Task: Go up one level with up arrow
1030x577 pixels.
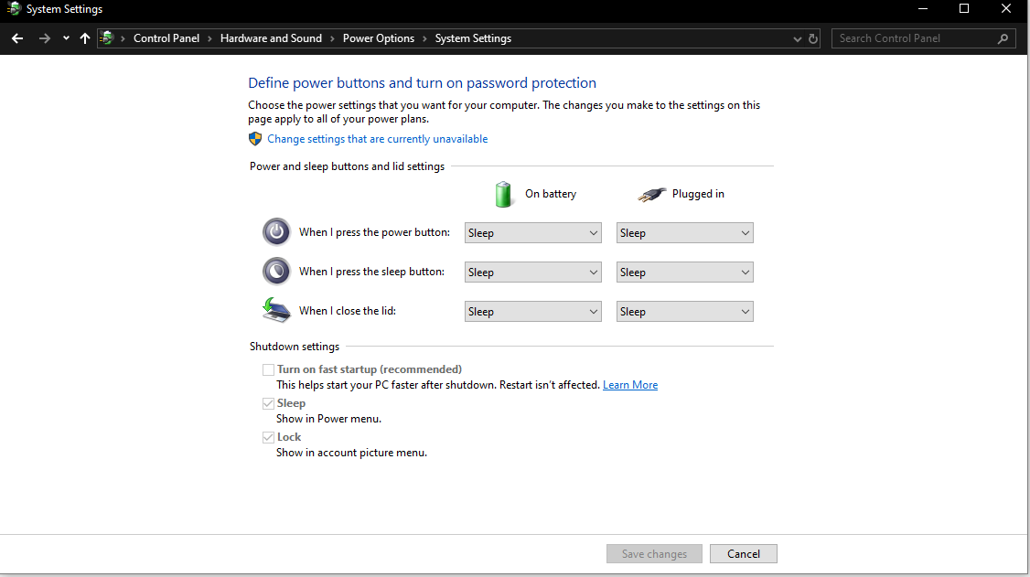Action: coord(85,38)
